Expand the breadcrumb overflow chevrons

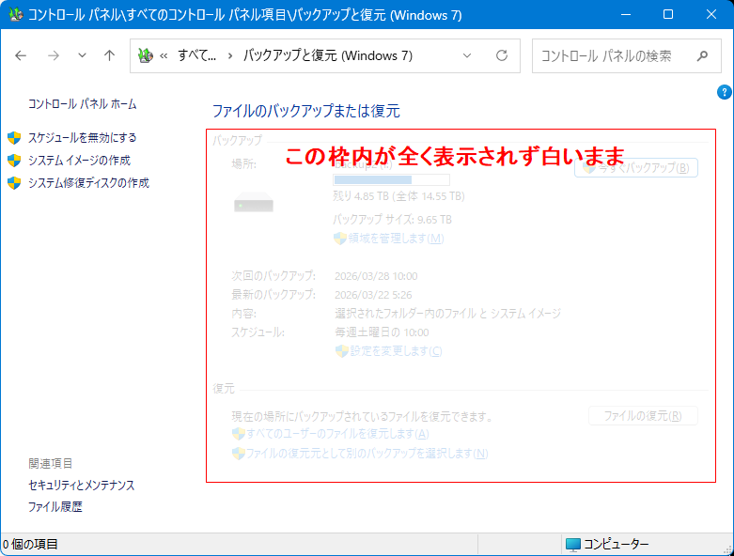tap(164, 55)
